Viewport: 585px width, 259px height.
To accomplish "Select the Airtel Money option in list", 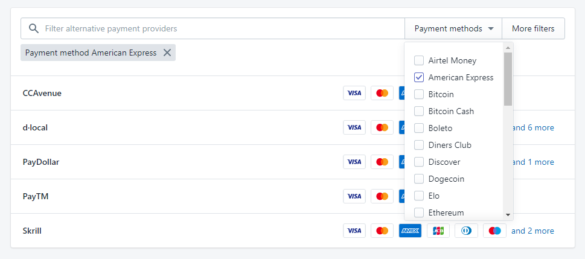I will coord(419,60).
